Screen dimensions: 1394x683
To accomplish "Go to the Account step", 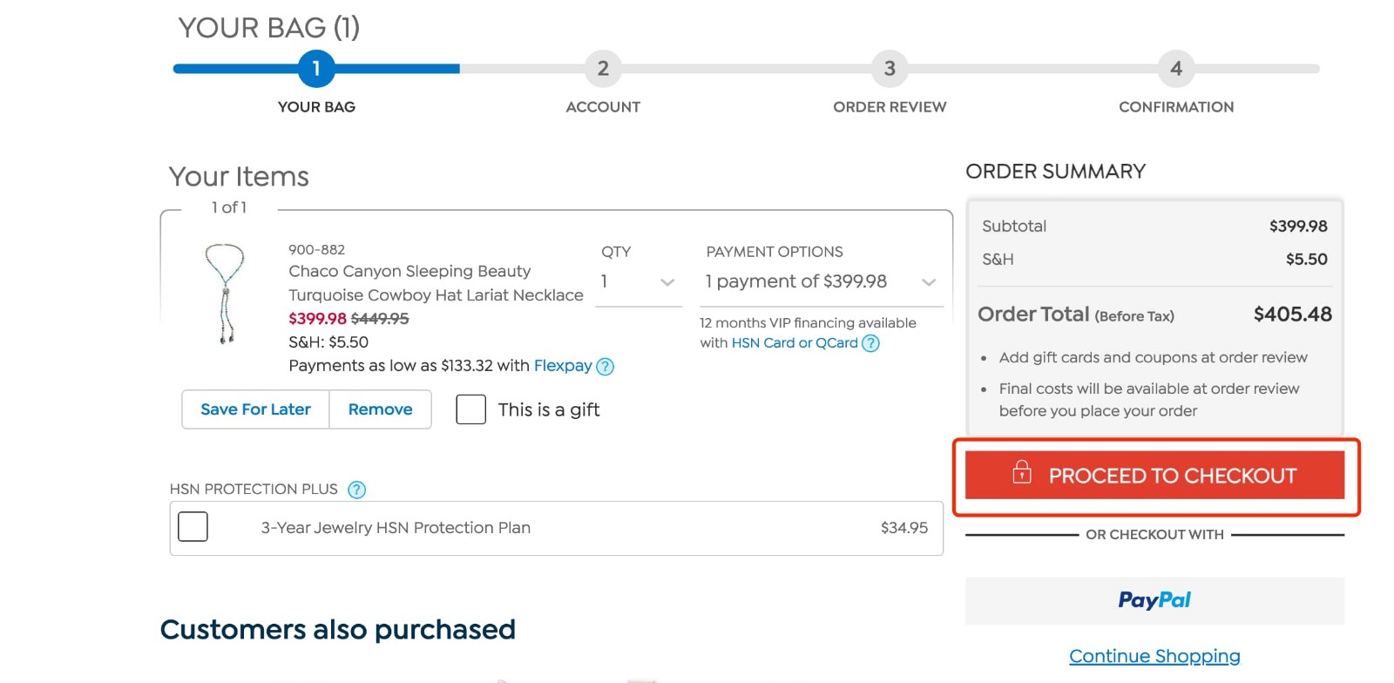I will [x=603, y=69].
